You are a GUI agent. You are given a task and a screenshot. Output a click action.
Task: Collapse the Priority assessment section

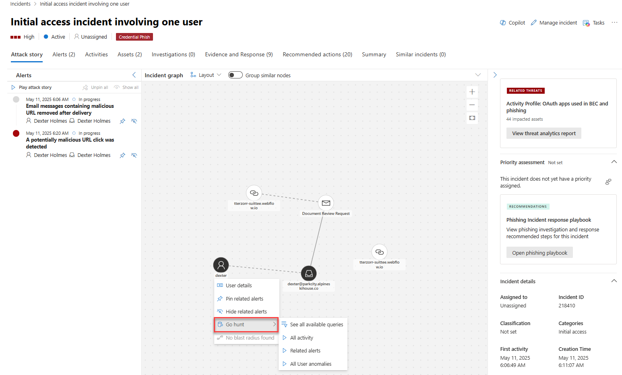pyautogui.click(x=614, y=162)
